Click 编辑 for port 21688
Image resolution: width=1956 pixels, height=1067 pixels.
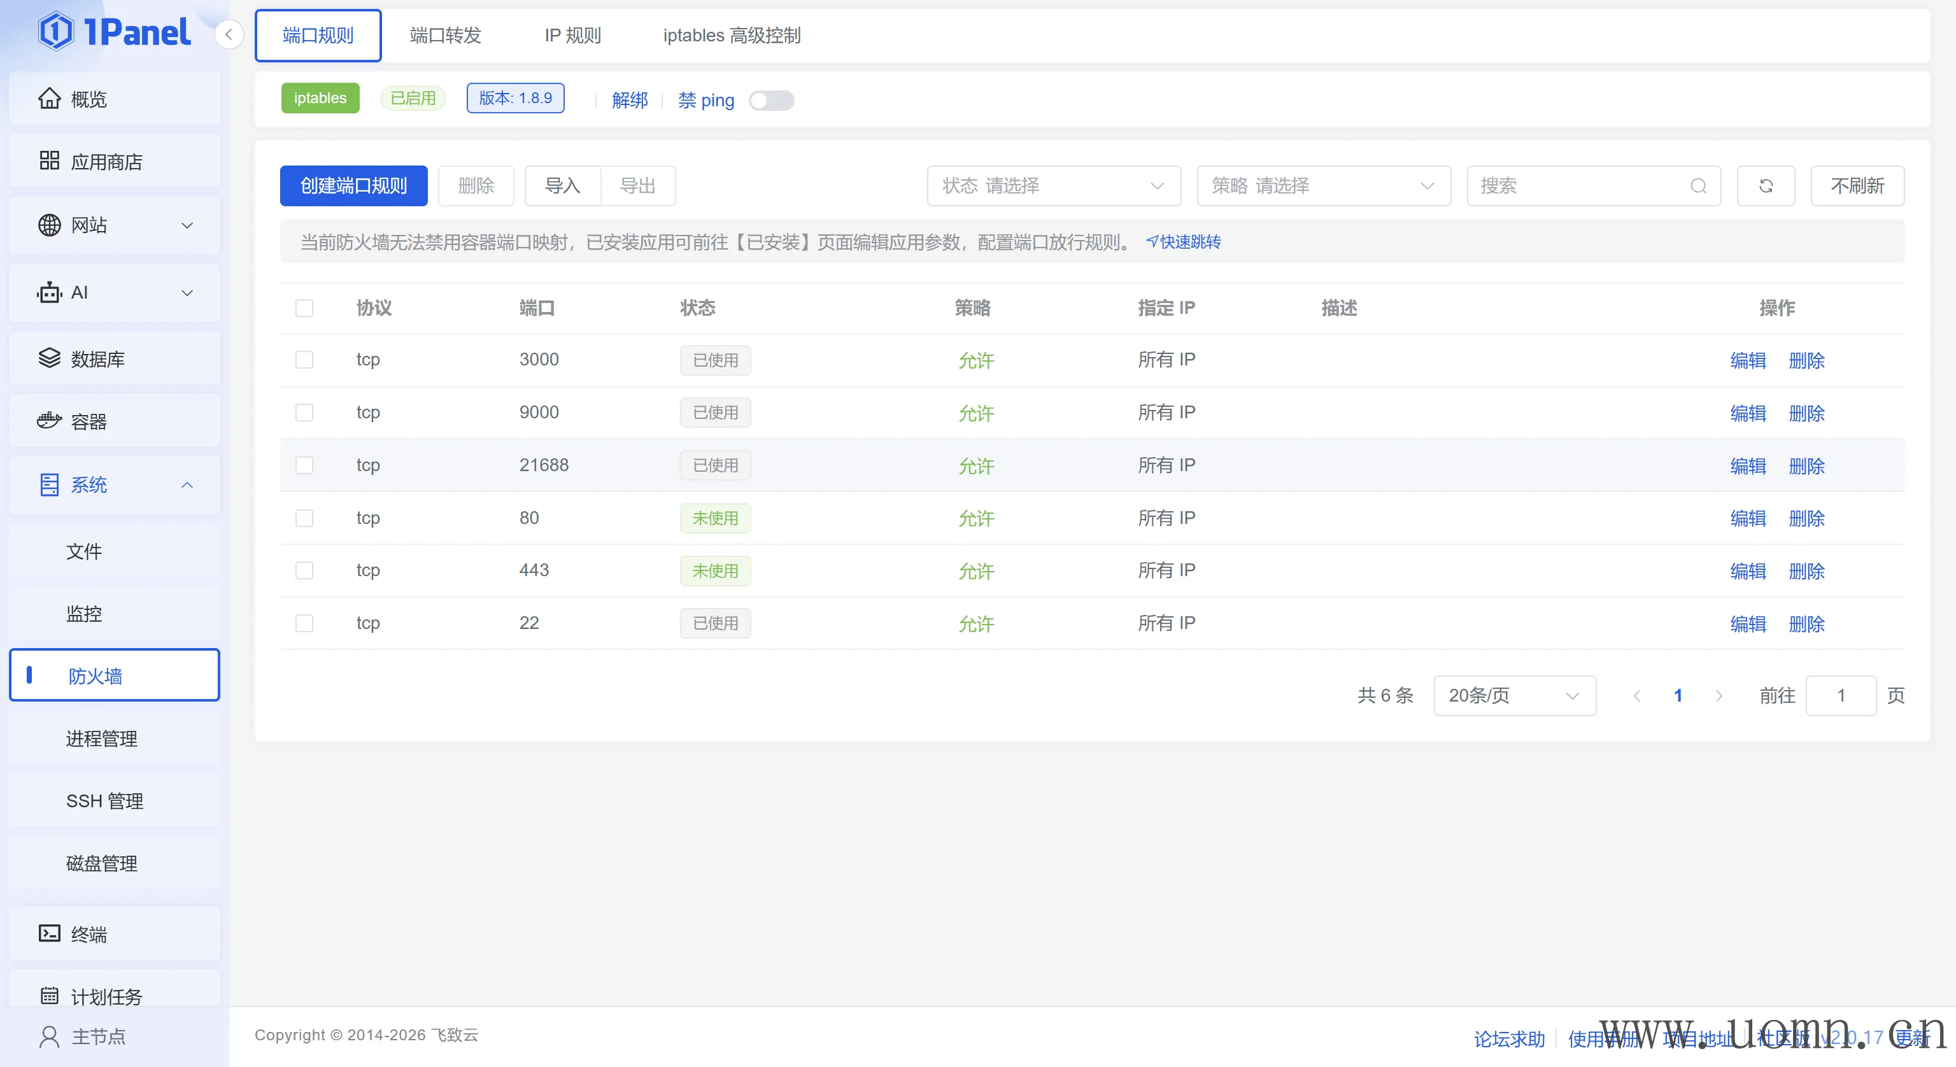coord(1747,465)
